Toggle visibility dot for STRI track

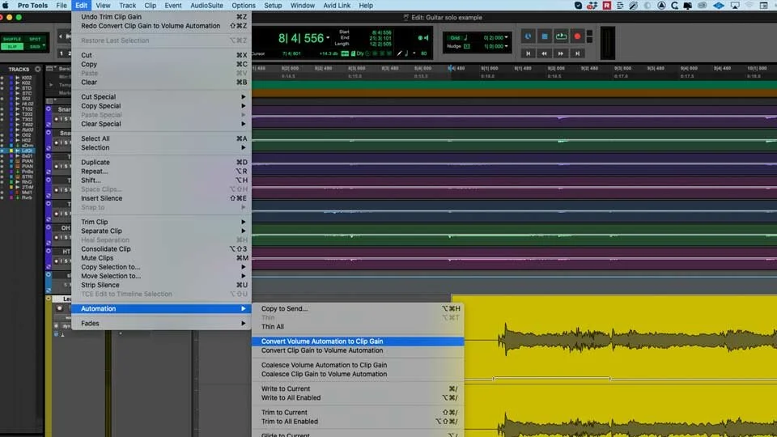point(2,177)
